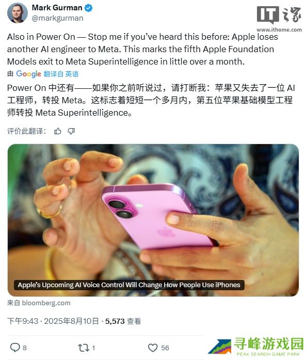Click the Google translation attribution logo

coord(28,74)
